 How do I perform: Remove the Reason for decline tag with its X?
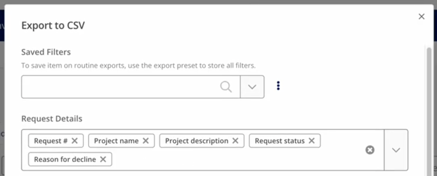[x=103, y=159]
